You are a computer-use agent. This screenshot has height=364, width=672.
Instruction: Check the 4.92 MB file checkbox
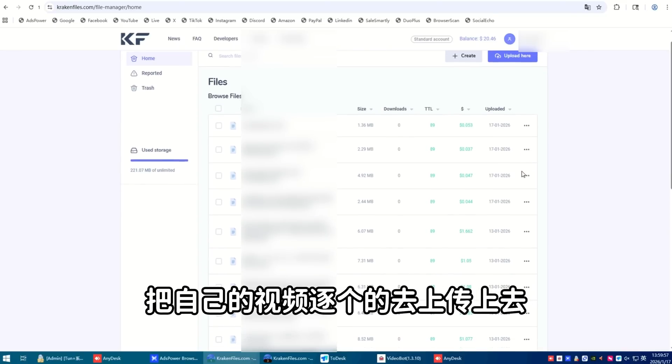coord(219,176)
